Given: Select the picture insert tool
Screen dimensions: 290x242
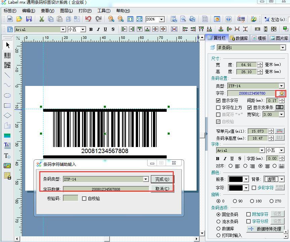Looking at the screenshot, I should pos(7,166).
